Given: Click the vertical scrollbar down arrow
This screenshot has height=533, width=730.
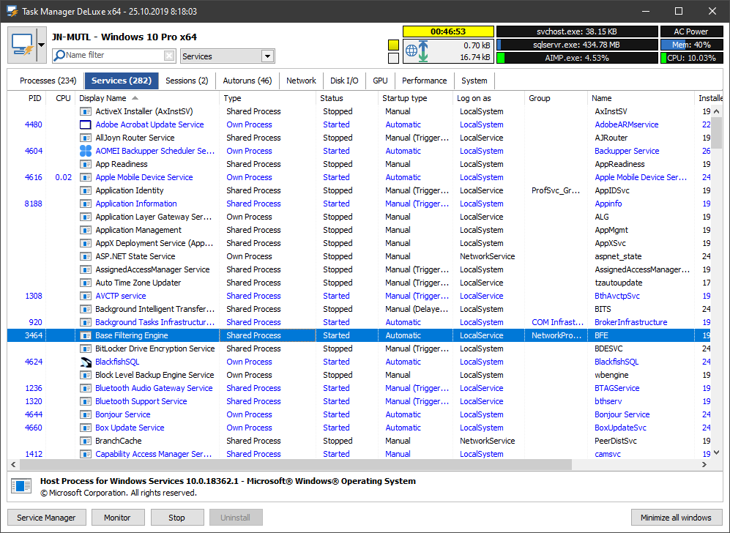Looking at the screenshot, I should (717, 452).
